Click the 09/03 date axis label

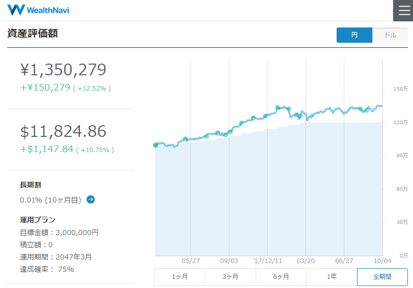point(229,261)
